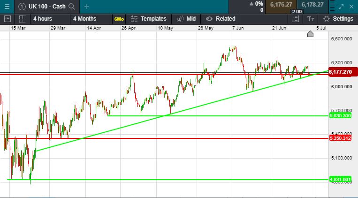Click the 26 May date label
The image size is (358, 198).
coord(206,28)
